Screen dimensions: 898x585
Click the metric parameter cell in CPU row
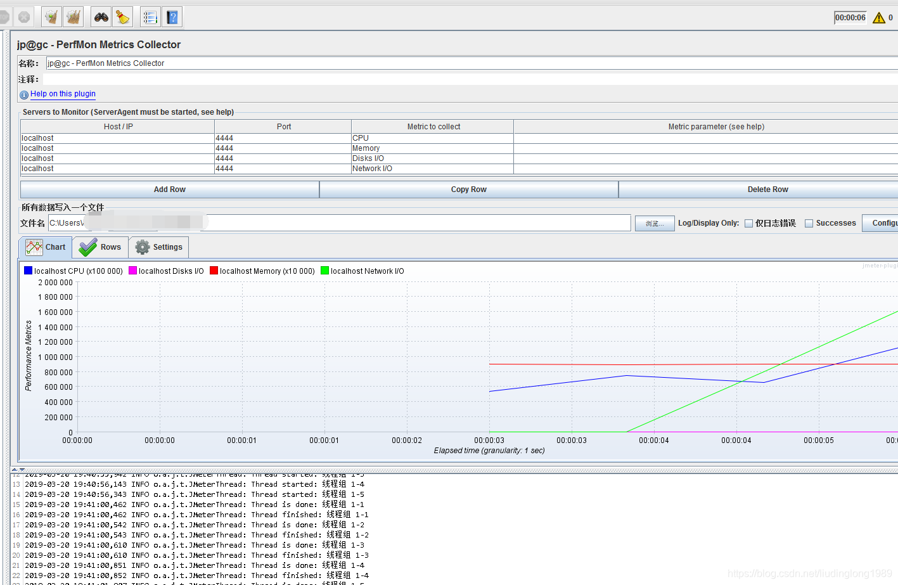[706, 138]
